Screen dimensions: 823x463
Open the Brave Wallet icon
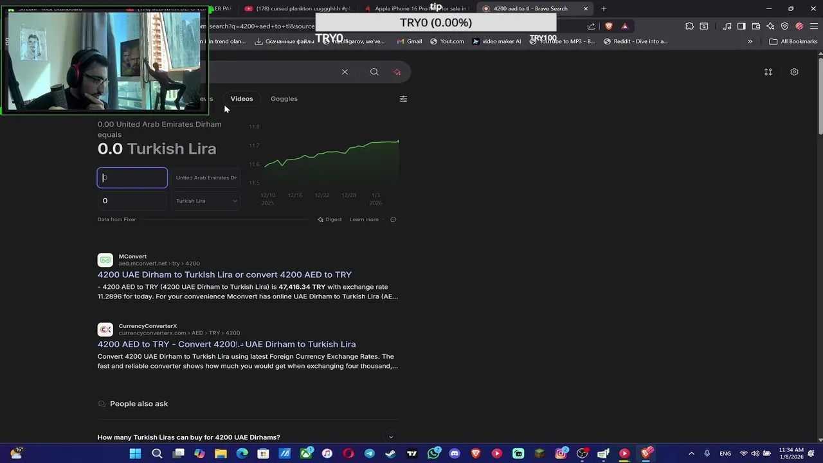[756, 26]
